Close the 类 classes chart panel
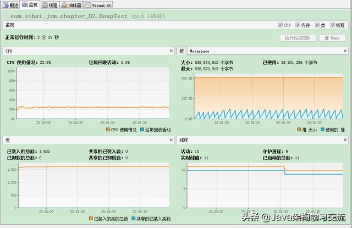The image size is (352, 228). coord(171,140)
